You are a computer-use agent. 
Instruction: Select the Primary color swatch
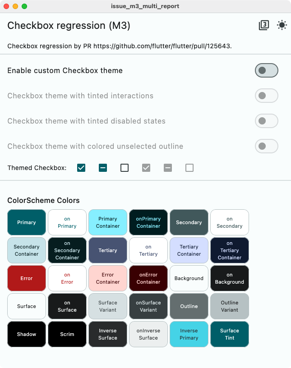(26, 222)
